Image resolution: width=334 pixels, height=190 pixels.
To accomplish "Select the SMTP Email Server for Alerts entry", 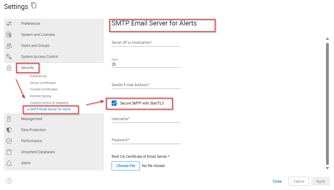I will 50,109.
